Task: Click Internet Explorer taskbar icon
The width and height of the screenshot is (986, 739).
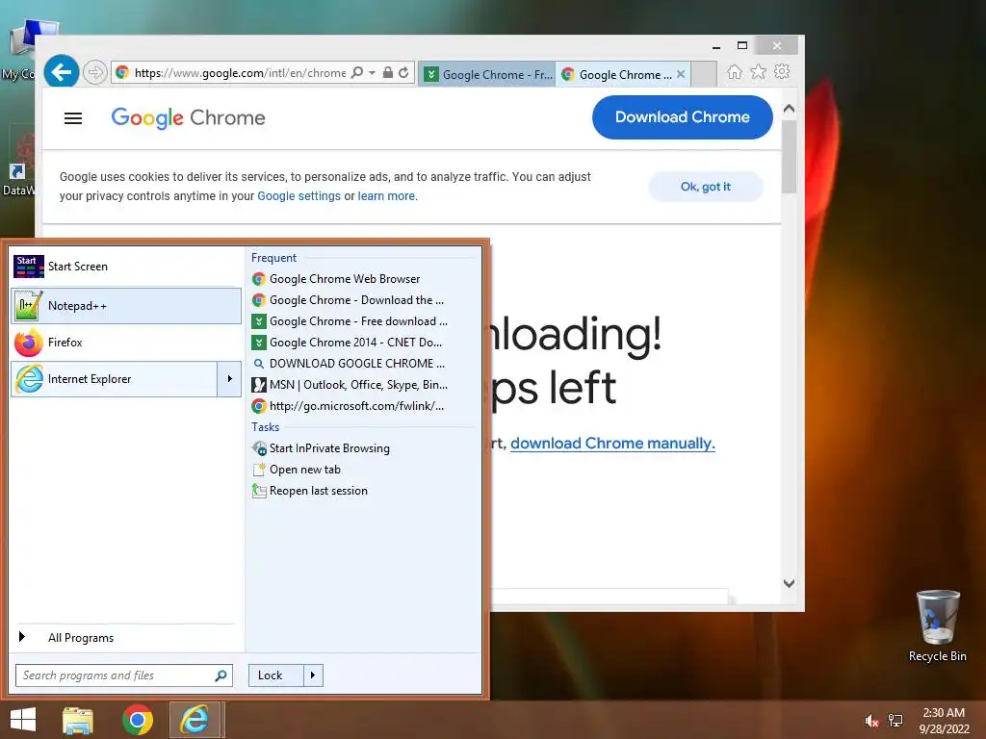Action: (x=195, y=720)
